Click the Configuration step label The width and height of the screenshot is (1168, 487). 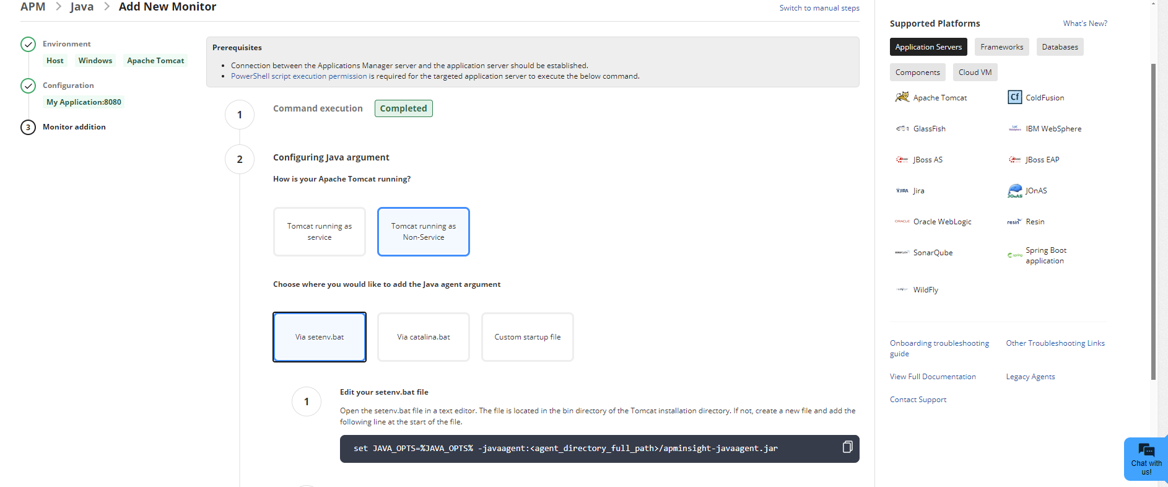coord(68,86)
